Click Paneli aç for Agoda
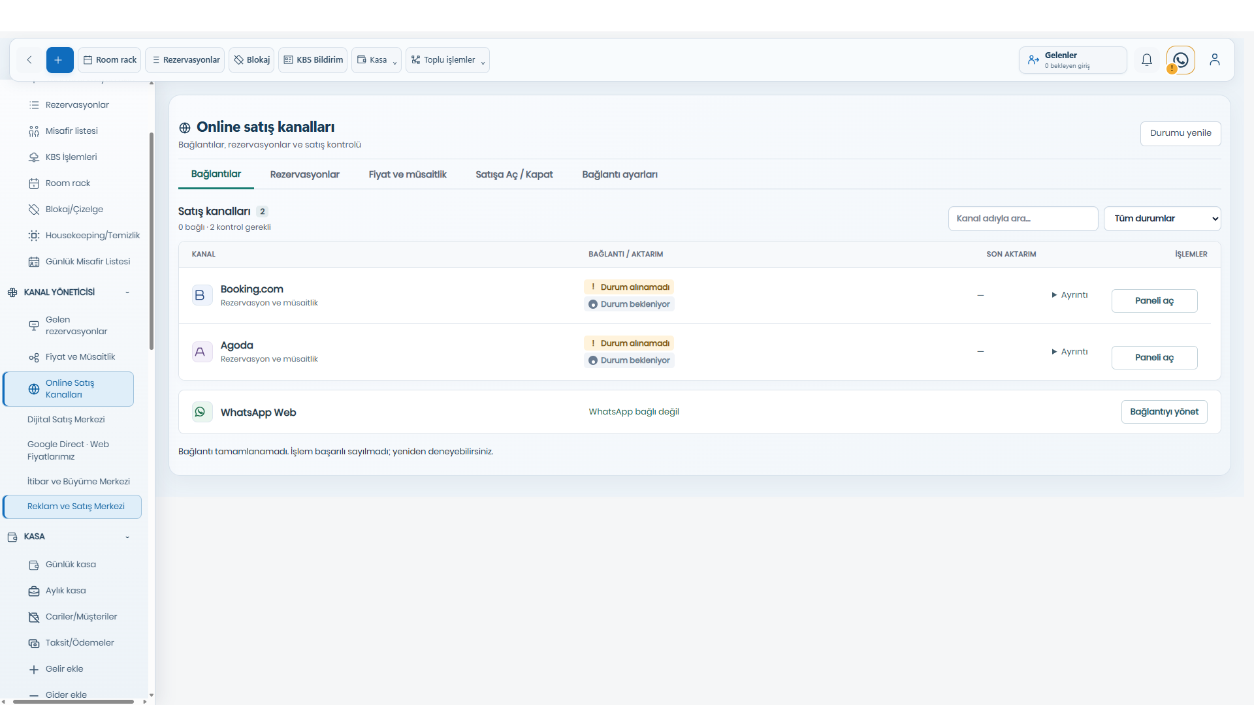 coord(1154,358)
